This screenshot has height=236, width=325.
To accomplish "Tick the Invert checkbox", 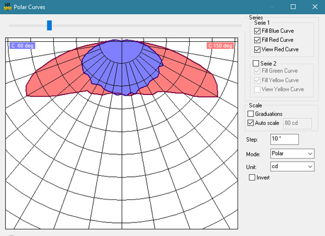I will (x=252, y=178).
